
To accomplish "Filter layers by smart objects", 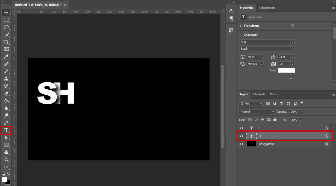I will tap(295, 104).
